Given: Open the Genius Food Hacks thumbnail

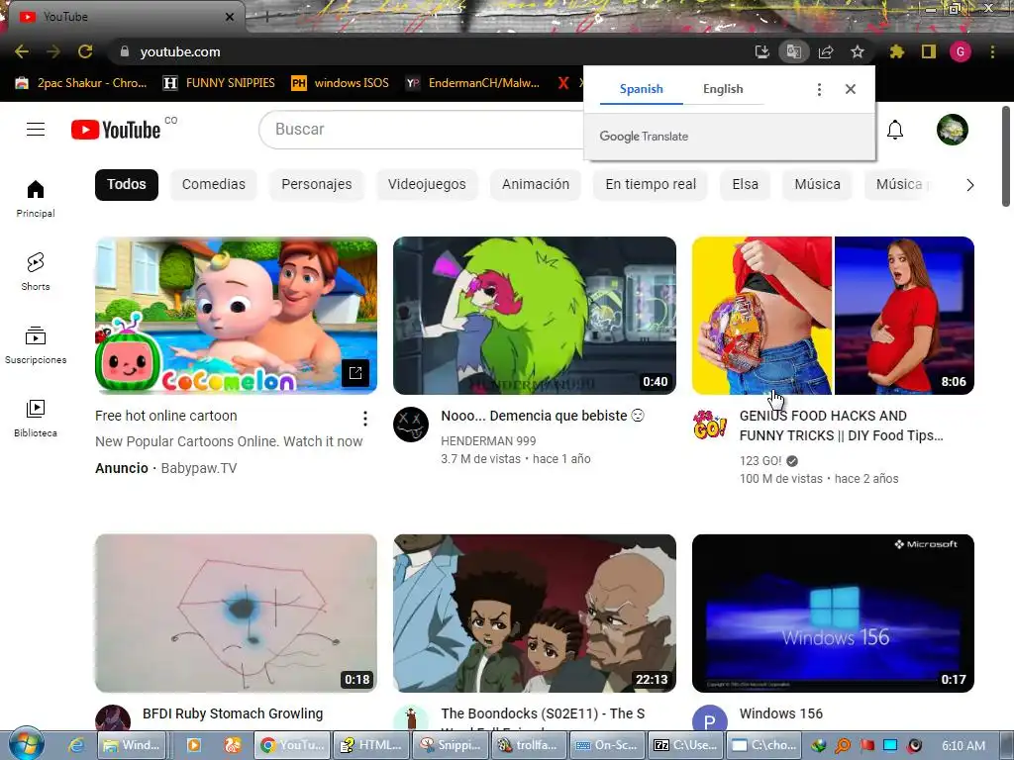Looking at the screenshot, I should 833,316.
